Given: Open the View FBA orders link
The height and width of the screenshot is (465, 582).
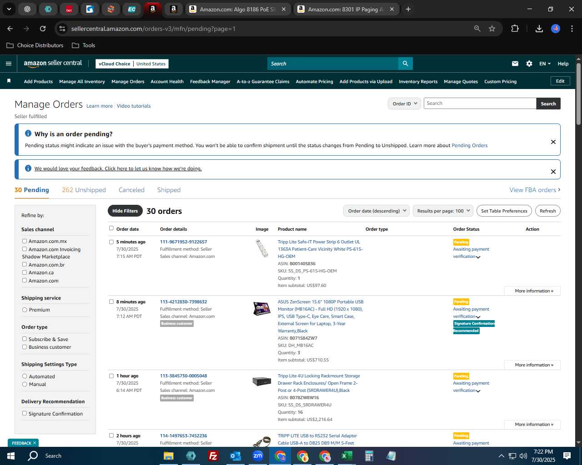Looking at the screenshot, I should pyautogui.click(x=535, y=190).
